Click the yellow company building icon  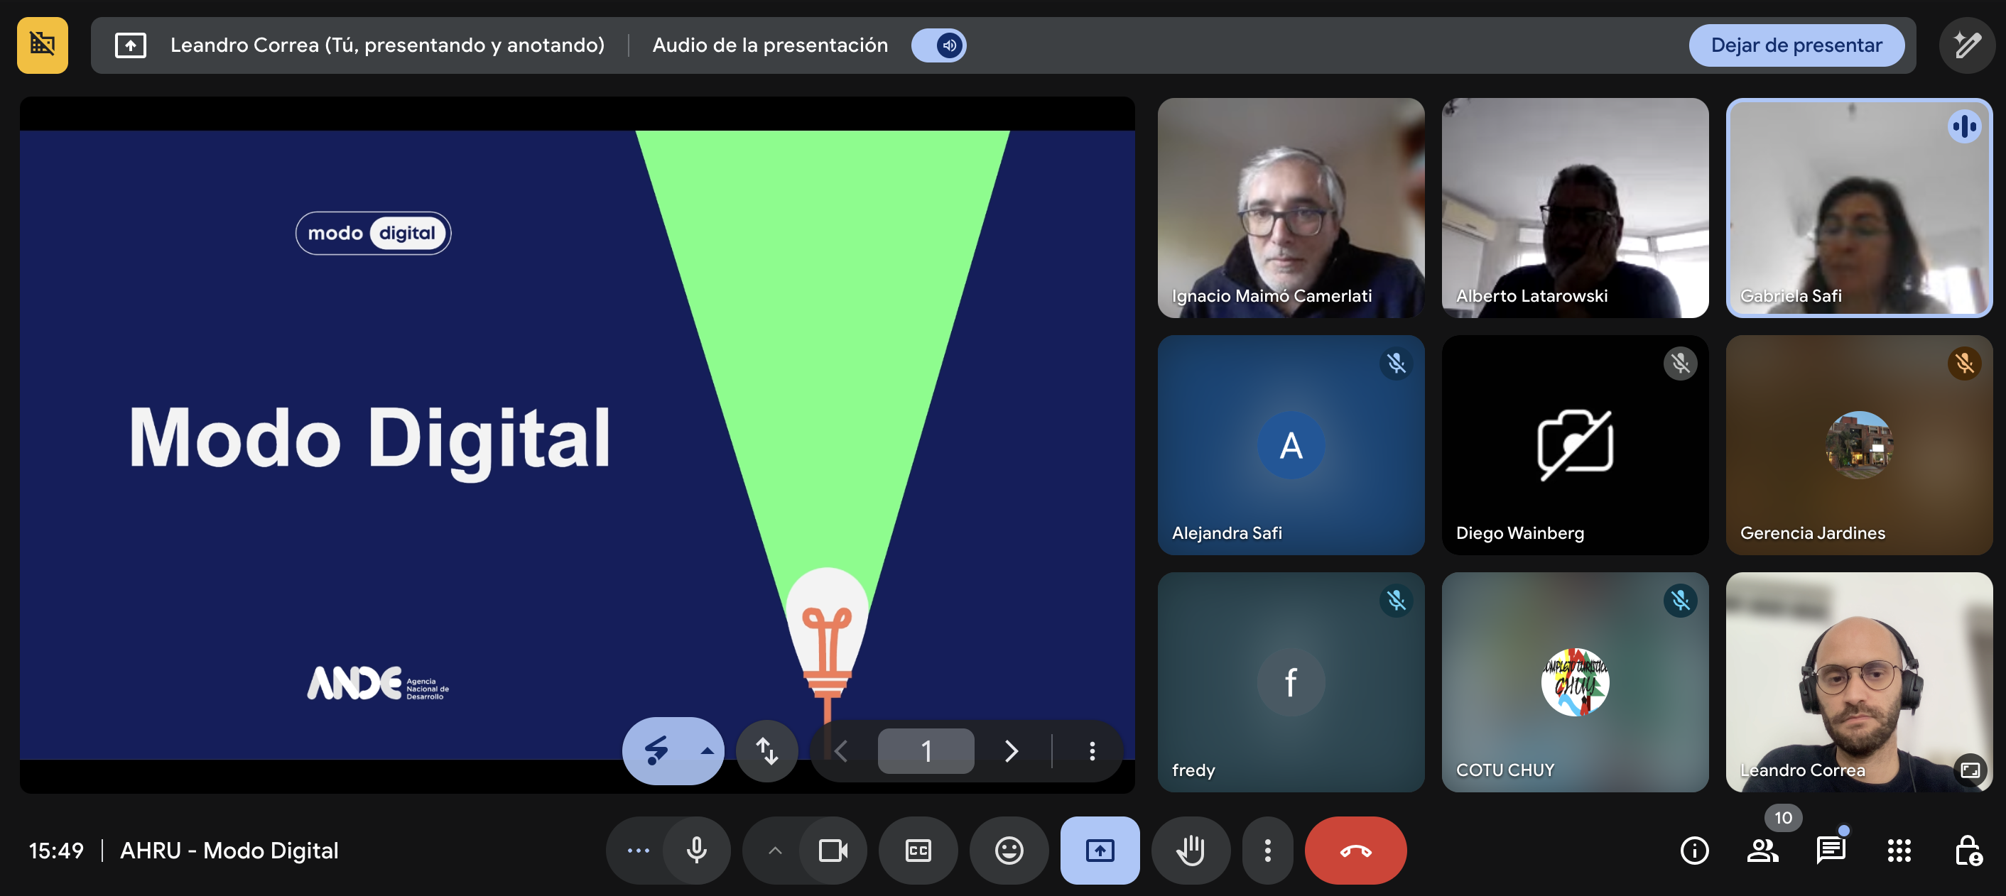[42, 45]
